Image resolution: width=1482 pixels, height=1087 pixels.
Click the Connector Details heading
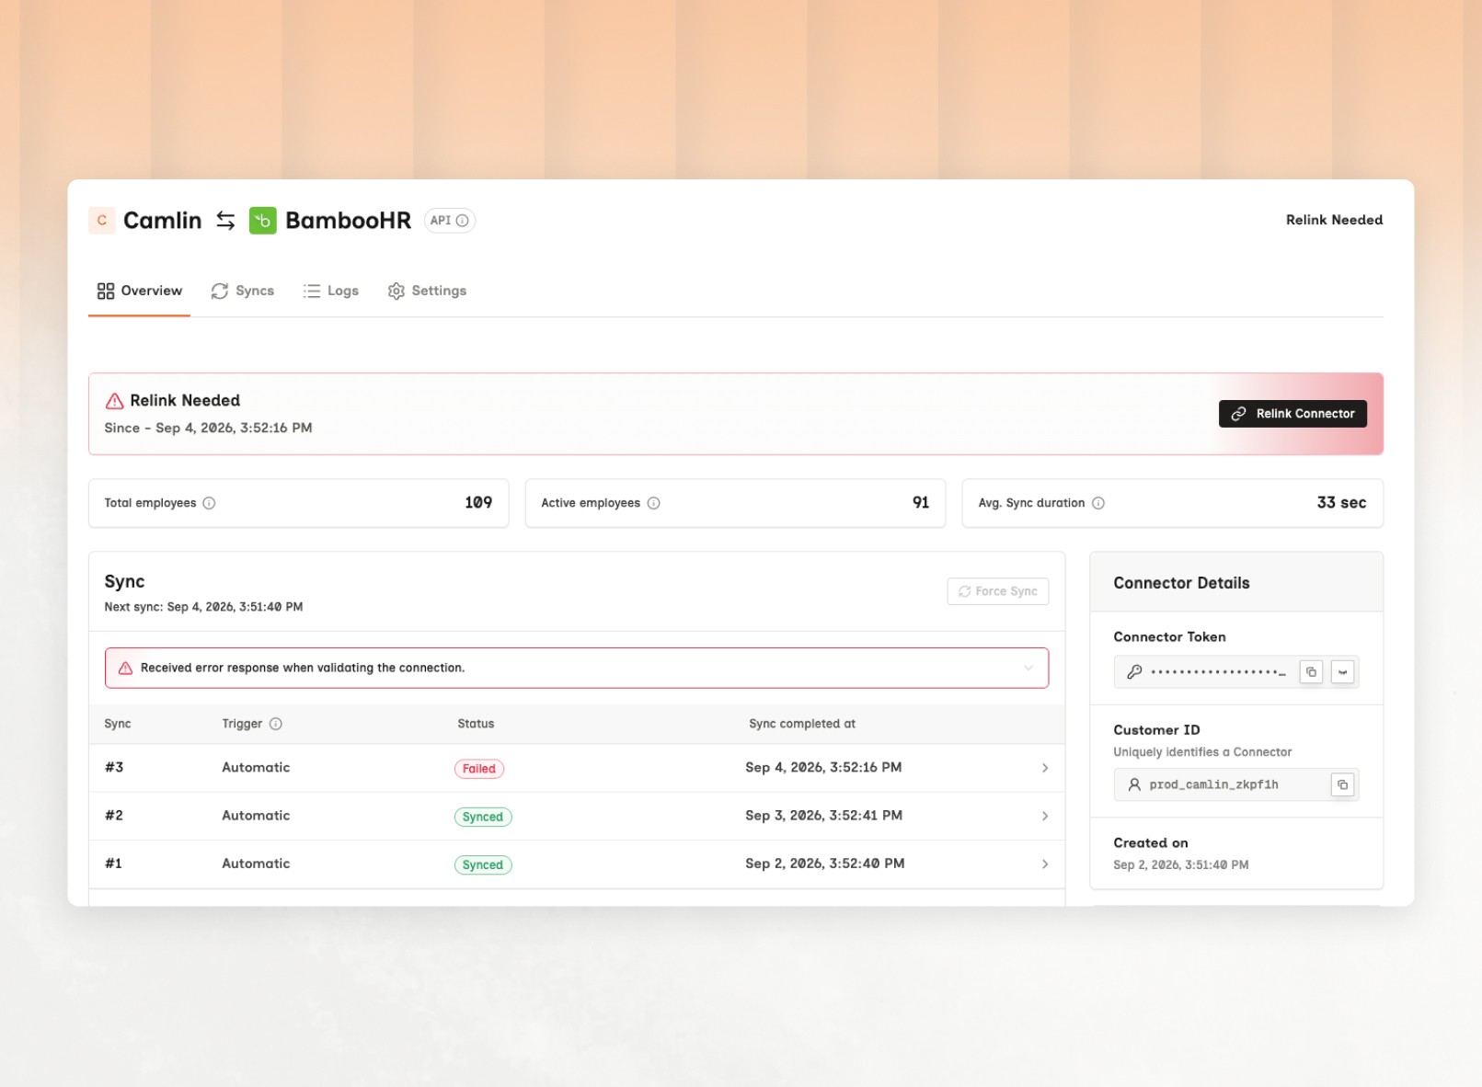click(x=1181, y=583)
